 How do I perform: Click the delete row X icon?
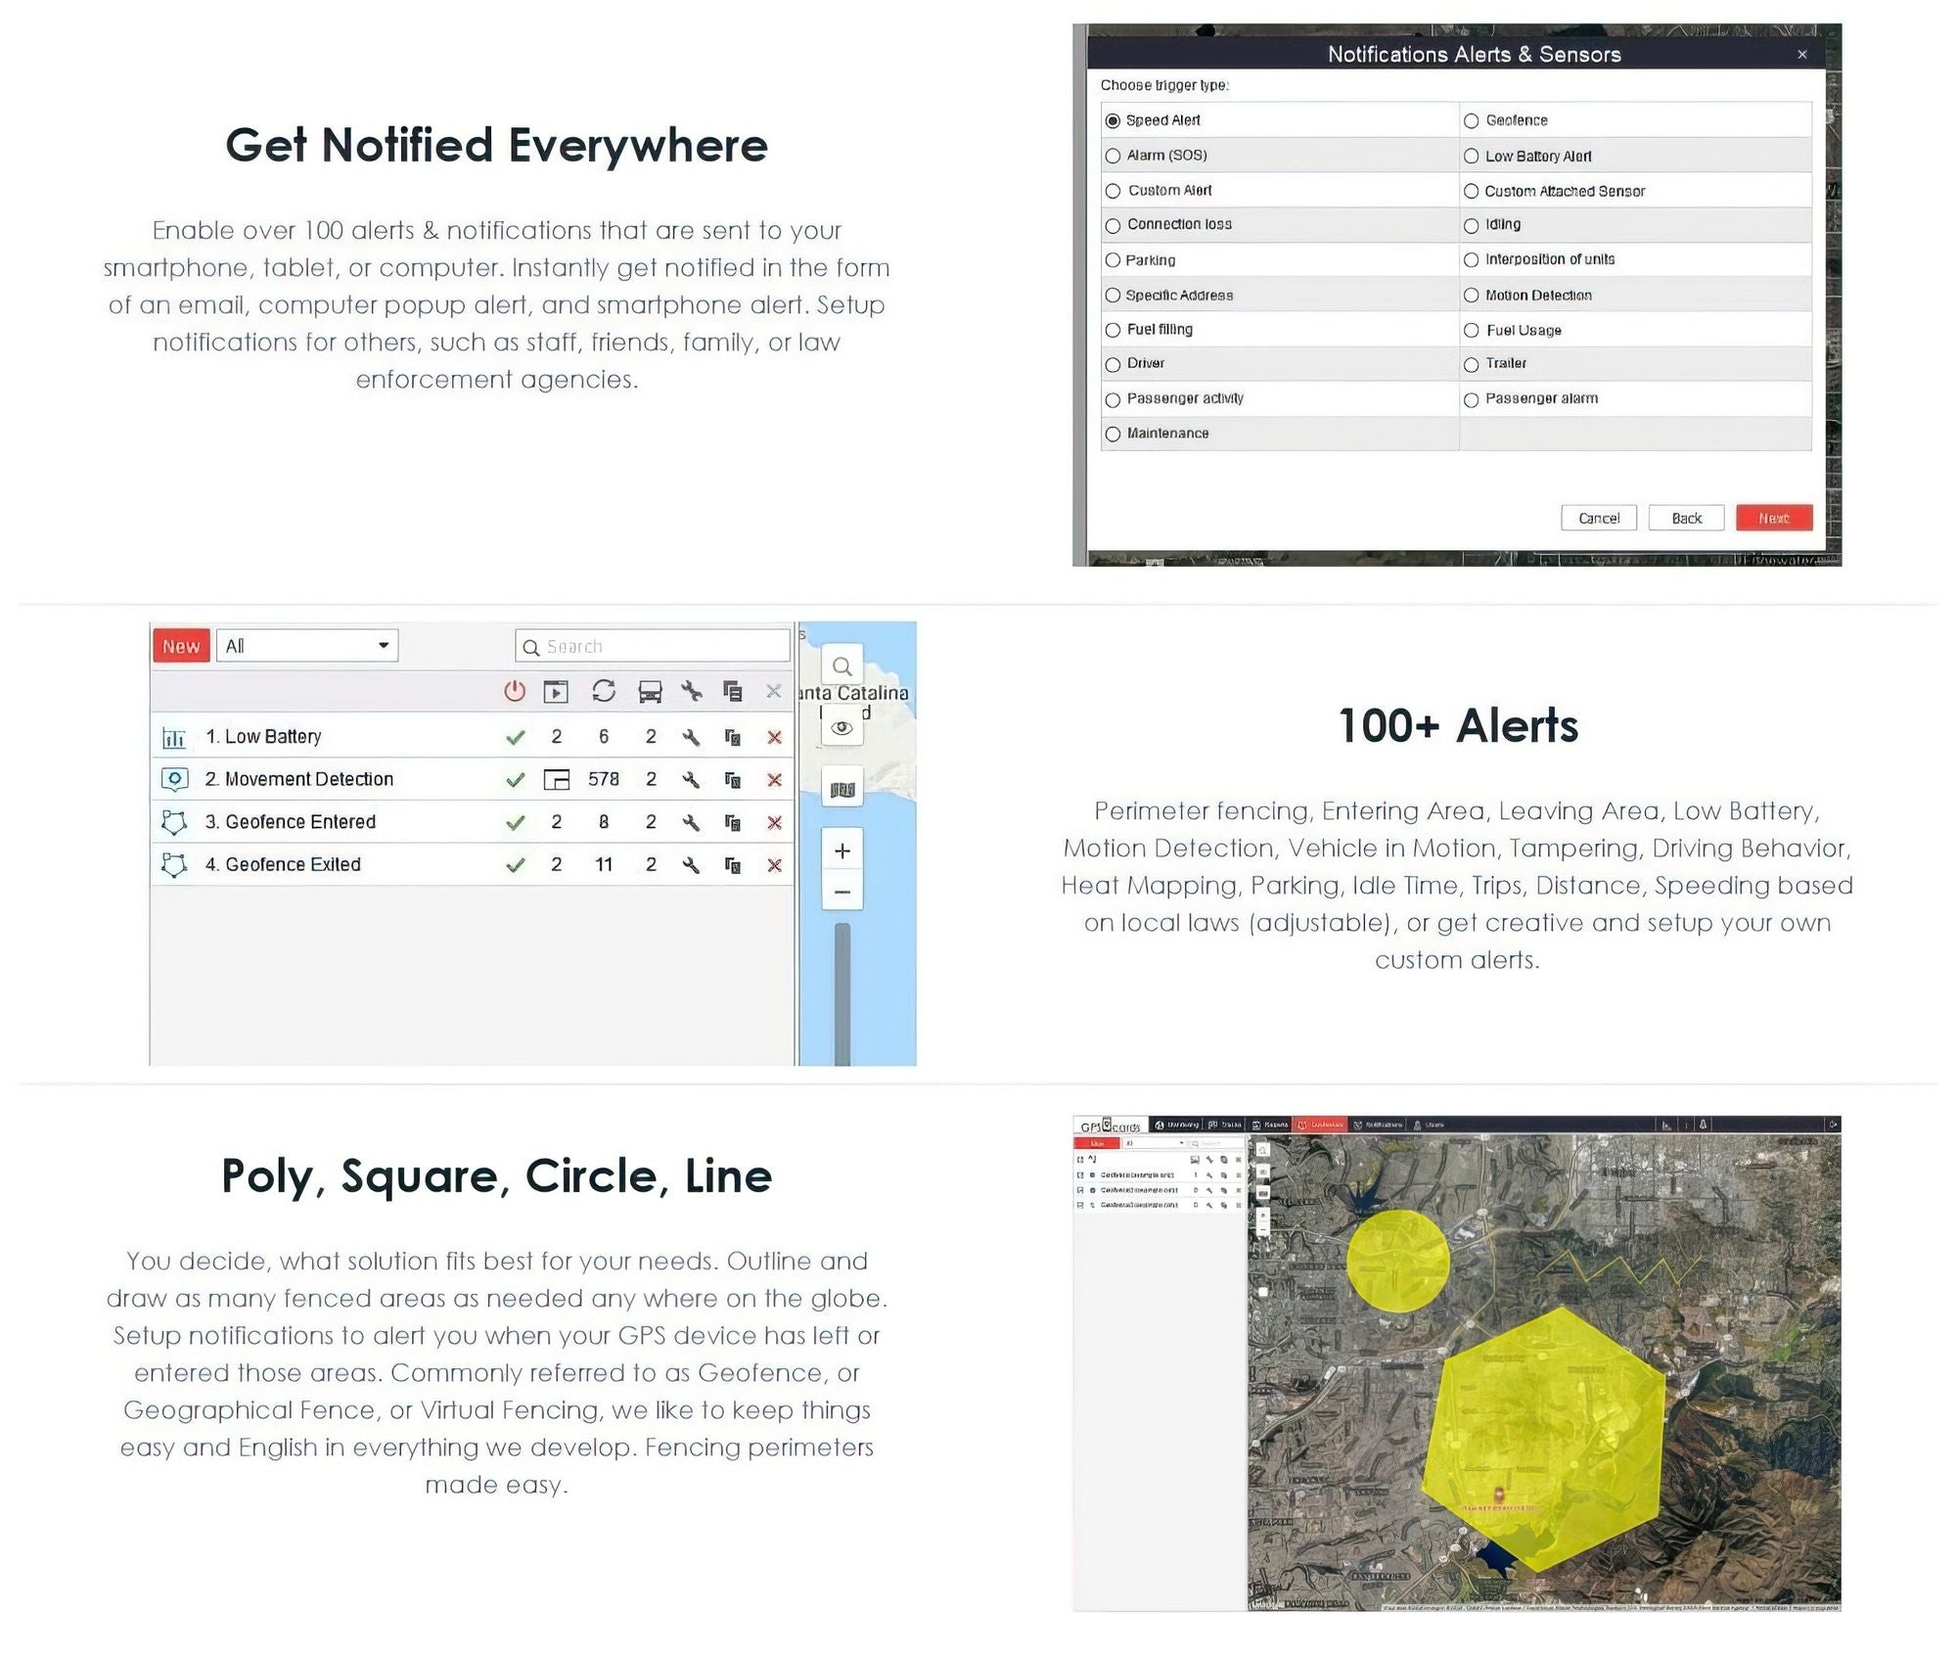772,736
